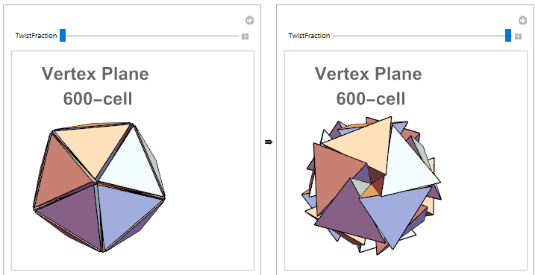Open the right panel's plus options icon
This screenshot has height=275, width=535.
[522, 20]
